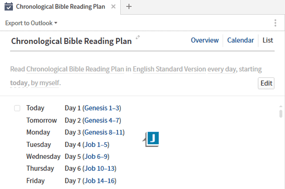Open the Genesis 8–11 reading link
This screenshot has width=285, height=189.
[x=104, y=132]
